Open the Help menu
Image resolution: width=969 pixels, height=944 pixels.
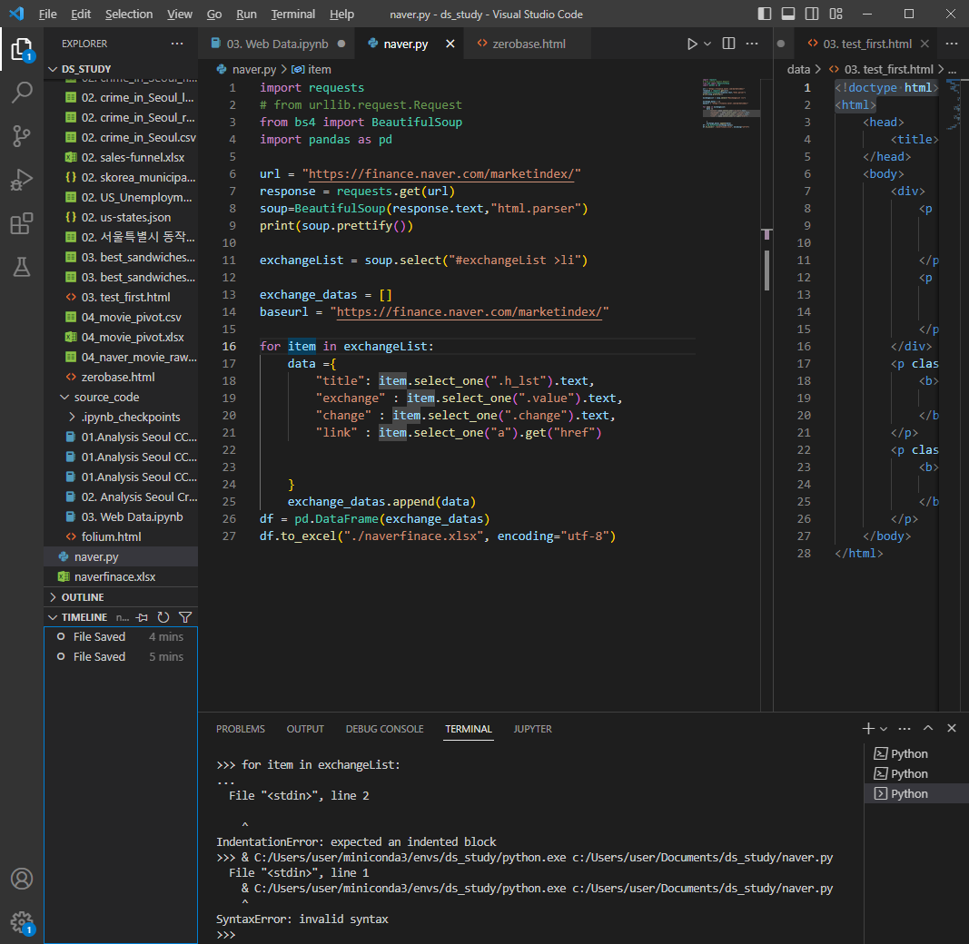pyautogui.click(x=341, y=14)
